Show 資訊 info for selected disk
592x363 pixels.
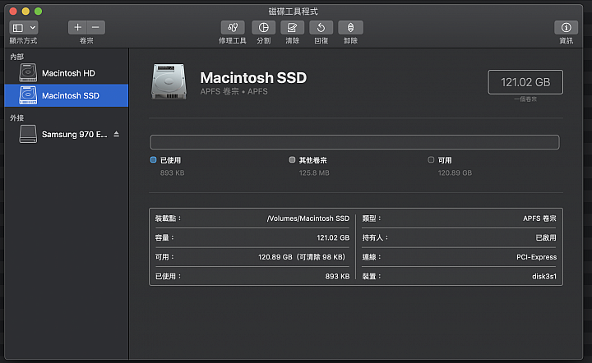pyautogui.click(x=566, y=28)
